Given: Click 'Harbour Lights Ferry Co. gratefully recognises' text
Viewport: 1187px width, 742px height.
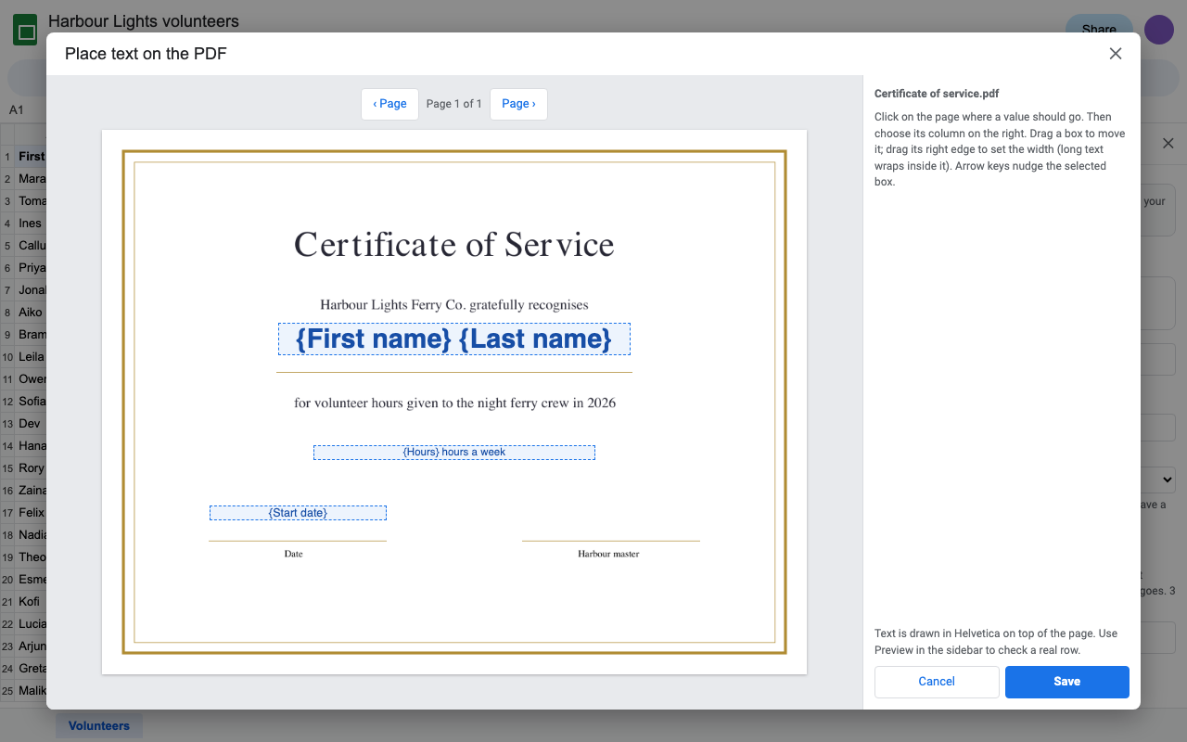Looking at the screenshot, I should (454, 304).
